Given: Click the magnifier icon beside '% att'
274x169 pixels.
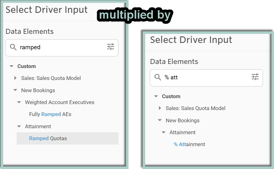Looking at the screenshot, I should coord(158,77).
